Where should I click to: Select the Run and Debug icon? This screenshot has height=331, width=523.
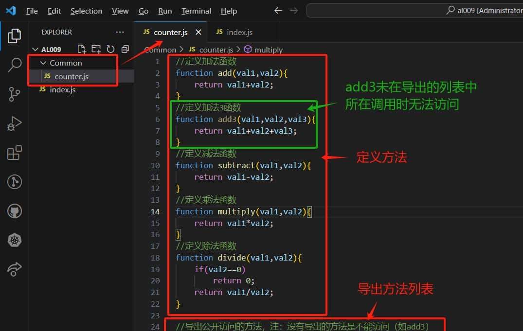pyautogui.click(x=15, y=123)
